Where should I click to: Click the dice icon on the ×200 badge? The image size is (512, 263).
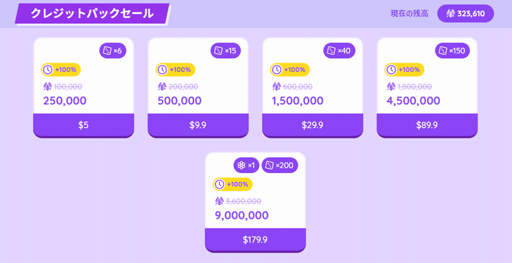pos(269,165)
